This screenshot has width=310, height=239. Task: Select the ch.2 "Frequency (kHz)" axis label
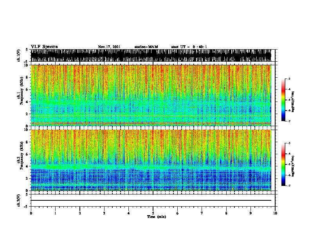coord(22,155)
